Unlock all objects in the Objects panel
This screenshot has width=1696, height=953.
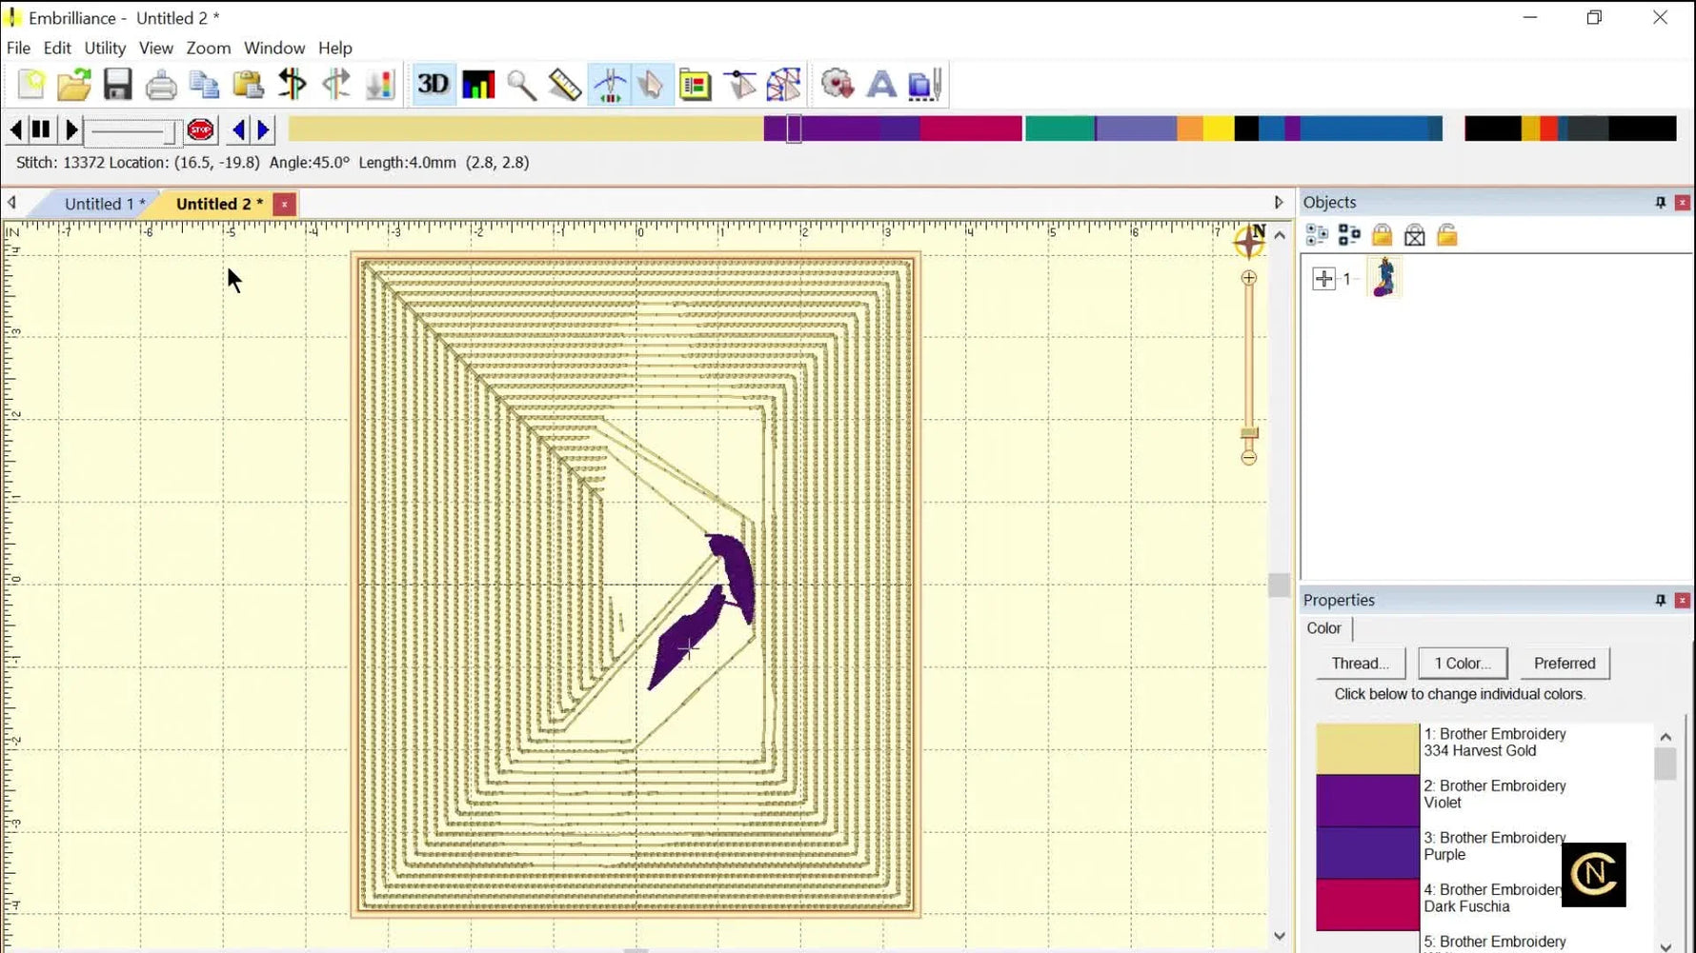point(1446,234)
